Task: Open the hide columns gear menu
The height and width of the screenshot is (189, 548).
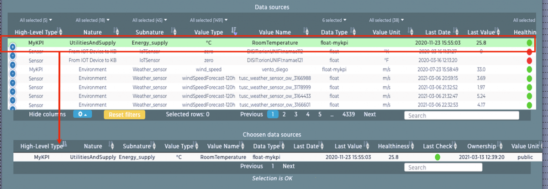Action: pyautogui.click(x=82, y=115)
